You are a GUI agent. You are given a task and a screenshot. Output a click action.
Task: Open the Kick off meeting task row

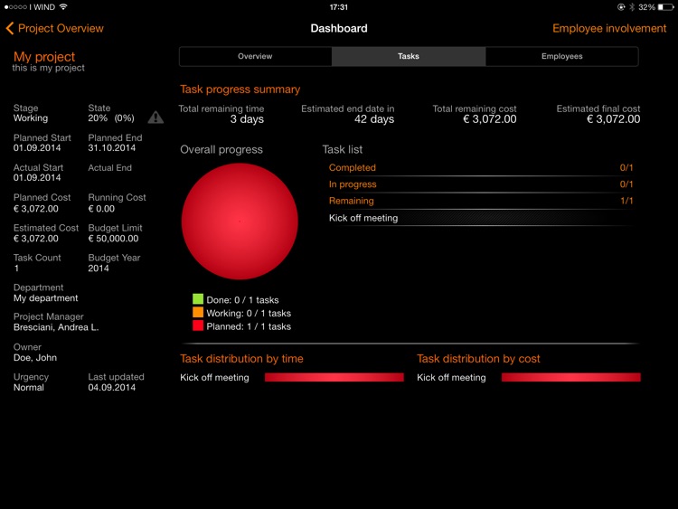click(480, 218)
